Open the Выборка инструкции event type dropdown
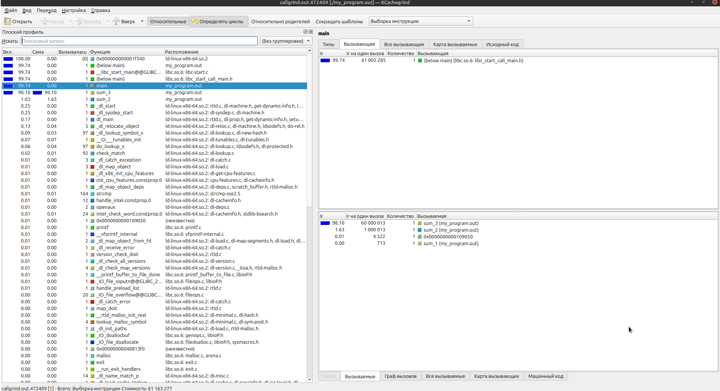Viewport: 720px width, 391px height. coord(421,21)
